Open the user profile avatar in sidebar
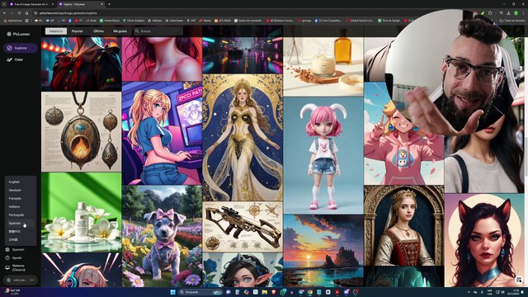 pyautogui.click(x=9, y=280)
